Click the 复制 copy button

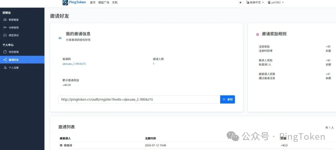click(227, 99)
